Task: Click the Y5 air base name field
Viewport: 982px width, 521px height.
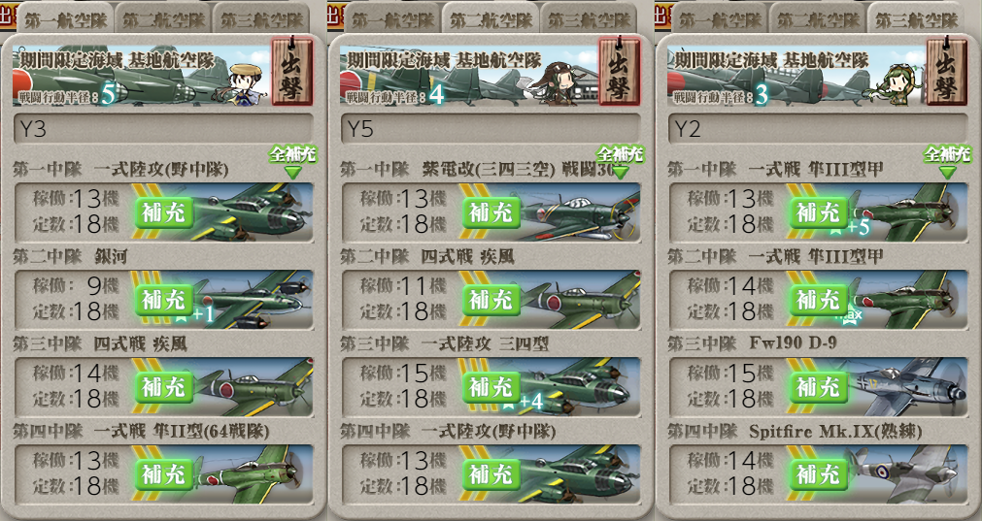Action: coord(491,128)
